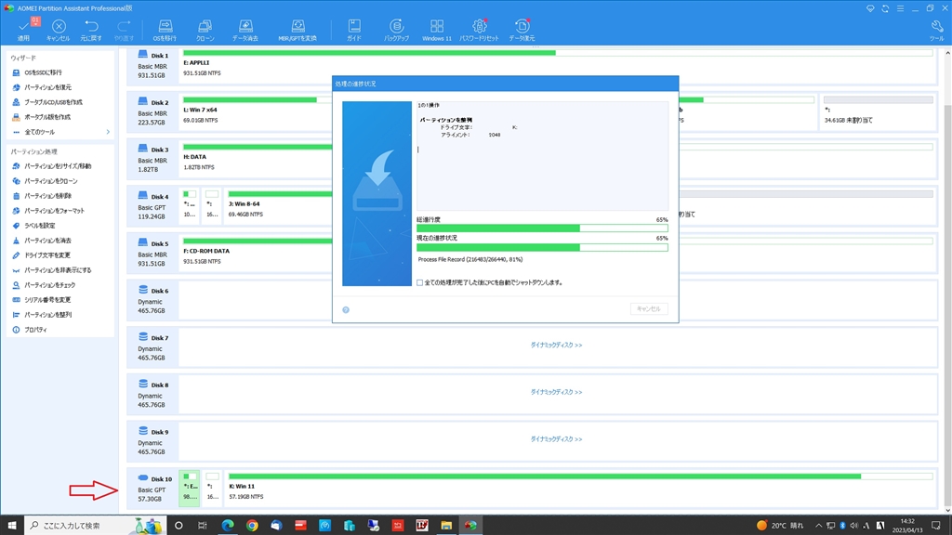952x535 pixels.
Task: Open the バックアップ backup tool
Action: coord(396,30)
